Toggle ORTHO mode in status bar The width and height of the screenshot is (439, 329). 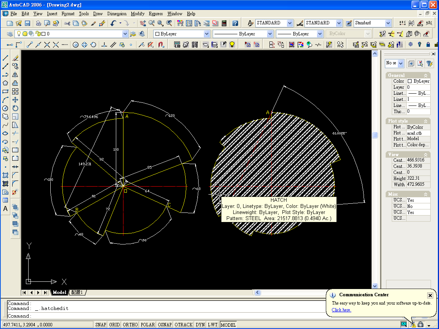pos(130,325)
